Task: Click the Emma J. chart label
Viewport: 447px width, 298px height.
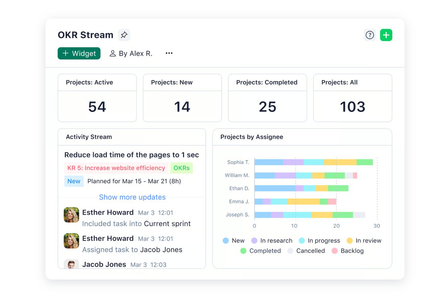Action: click(239, 201)
